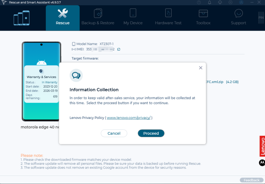Open the Lenovo privacy policy link
Image resolution: width=265 pixels, height=184 pixels.
[x=129, y=118]
